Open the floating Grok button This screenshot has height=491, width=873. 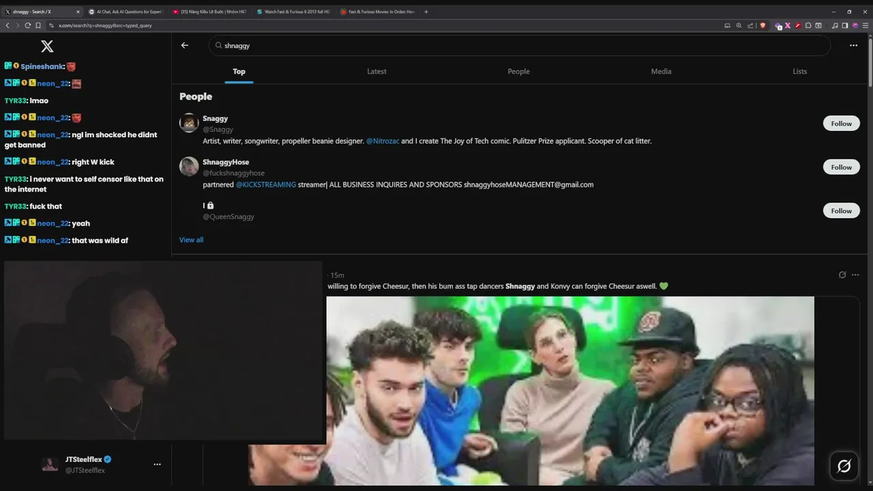(x=844, y=466)
